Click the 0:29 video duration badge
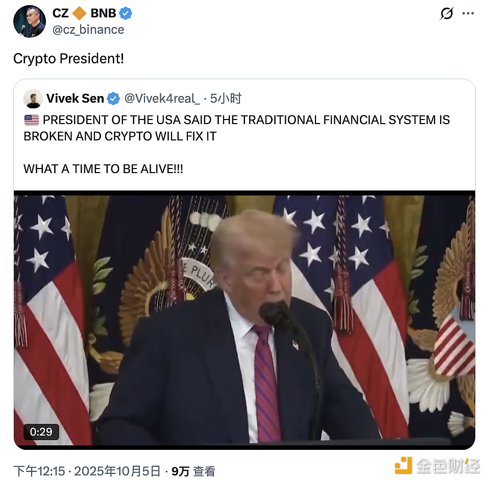 [41, 431]
